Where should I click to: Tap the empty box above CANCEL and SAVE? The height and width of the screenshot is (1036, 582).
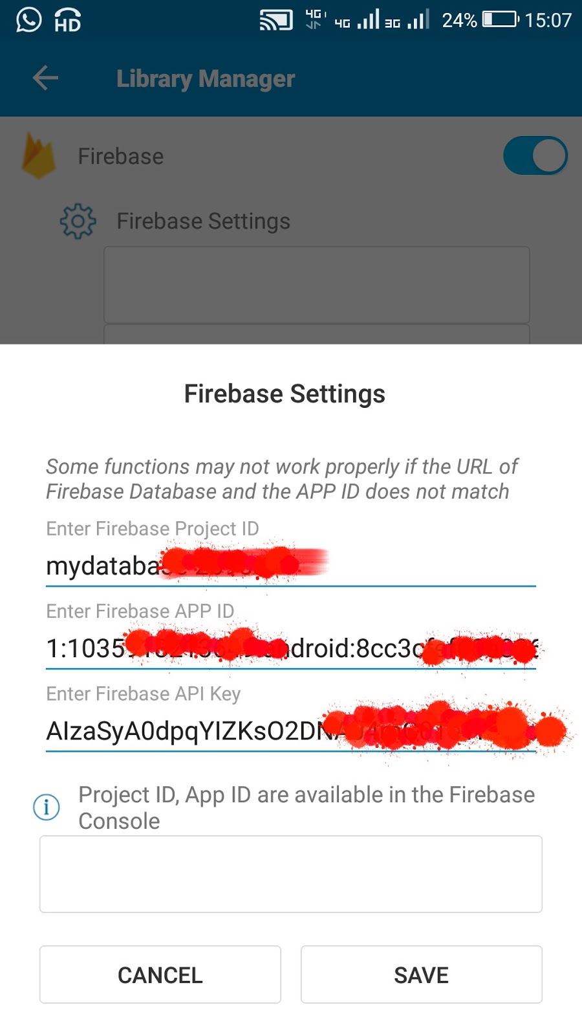tap(291, 874)
